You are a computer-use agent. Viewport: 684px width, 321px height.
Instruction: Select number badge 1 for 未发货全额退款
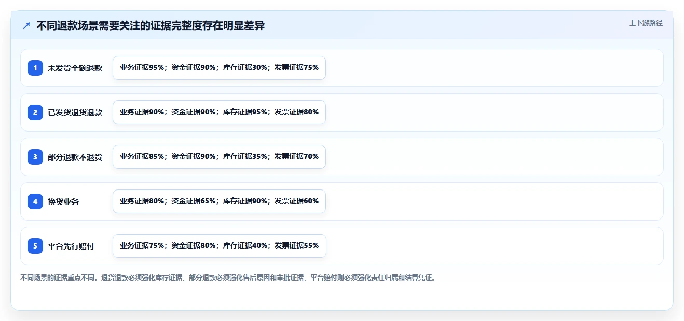pyautogui.click(x=35, y=68)
